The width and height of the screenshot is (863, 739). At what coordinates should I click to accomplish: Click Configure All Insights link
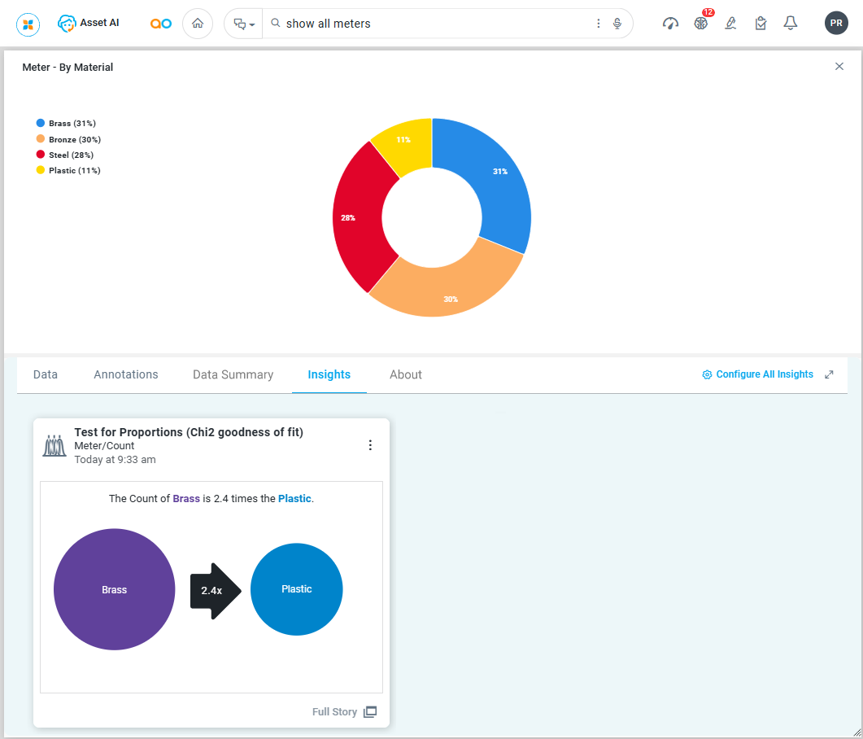(x=757, y=374)
